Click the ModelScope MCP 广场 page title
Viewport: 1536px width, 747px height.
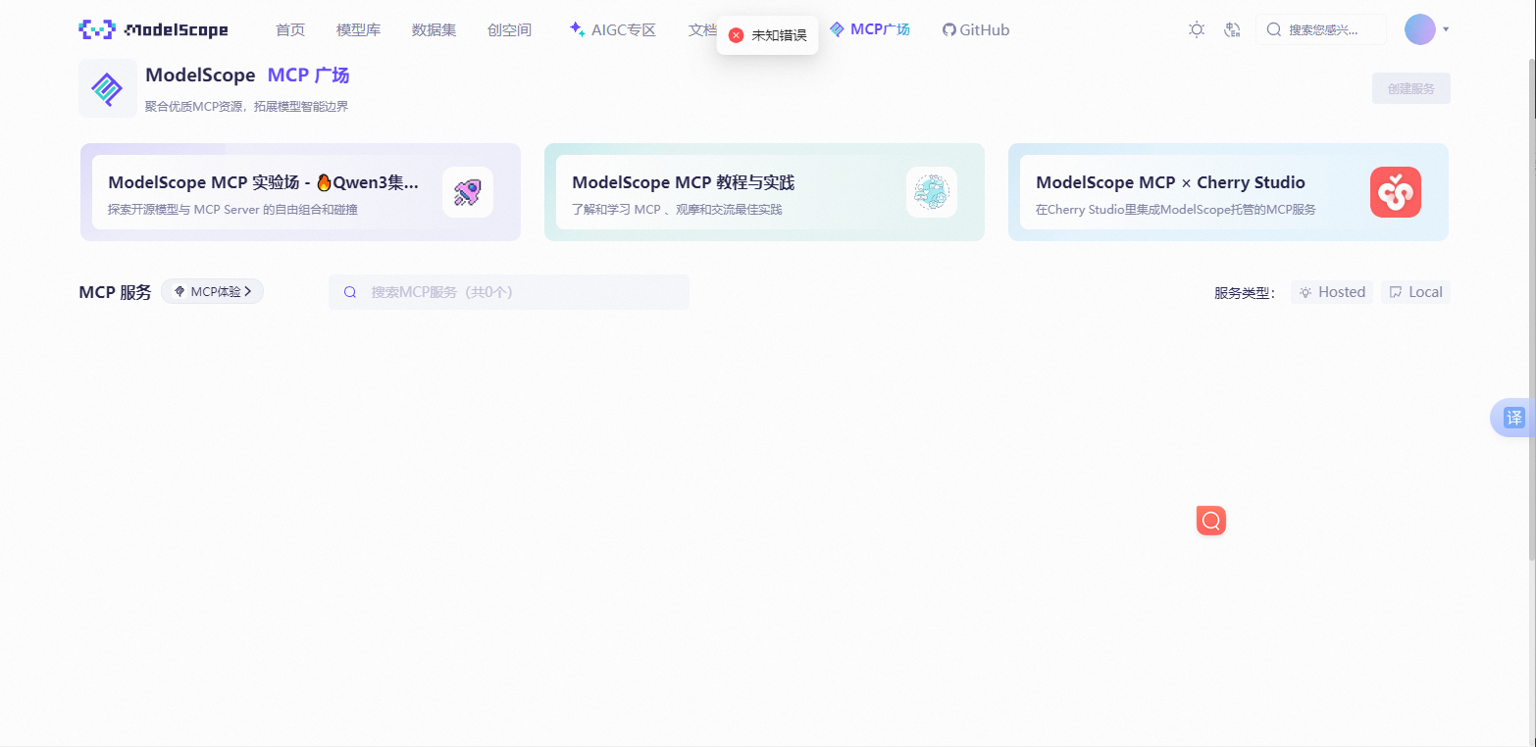click(x=247, y=75)
